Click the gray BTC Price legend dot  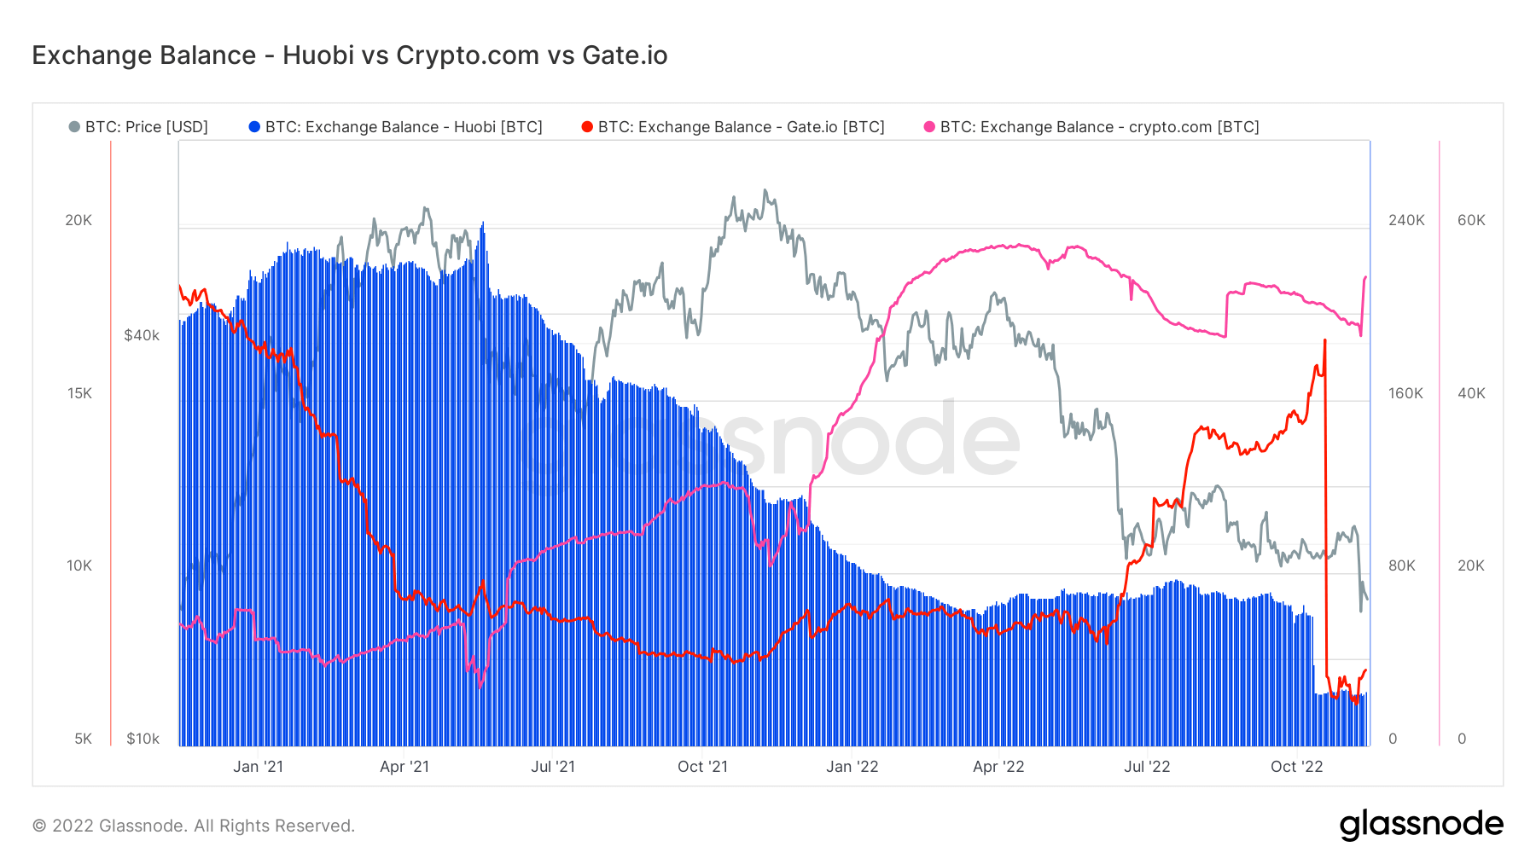tap(74, 127)
